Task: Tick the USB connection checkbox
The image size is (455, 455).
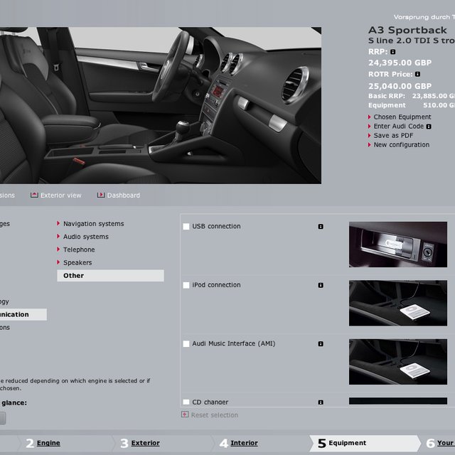Action: 186,226
